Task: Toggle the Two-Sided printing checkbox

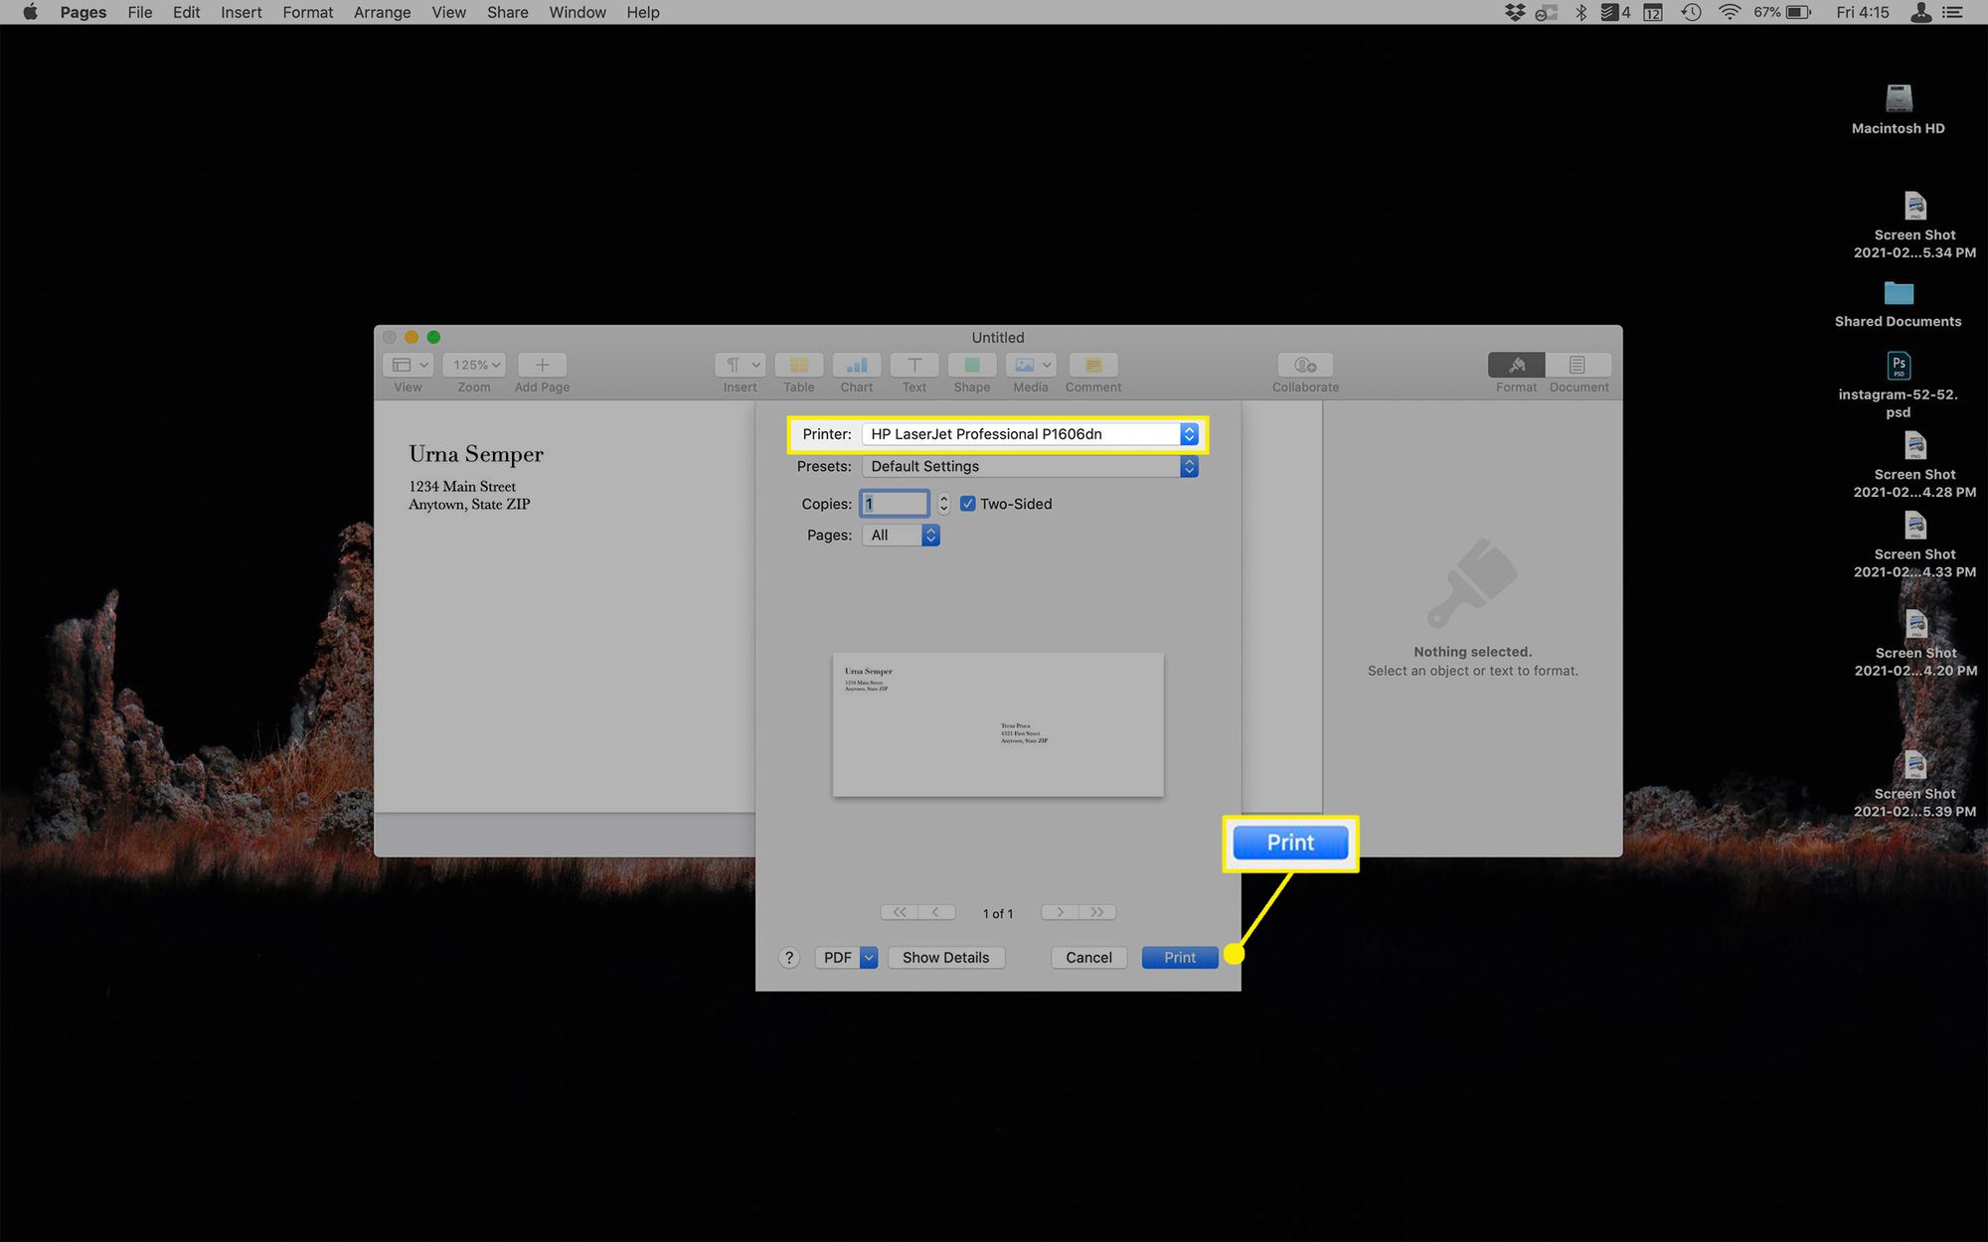Action: click(x=967, y=504)
